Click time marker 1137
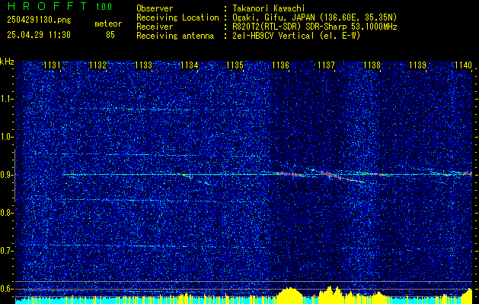479x304 pixels. (326, 65)
